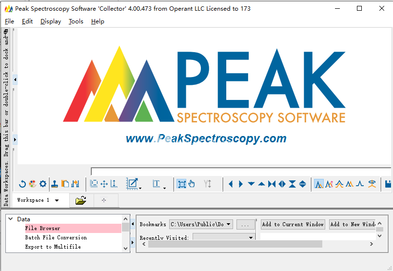Click the 3D rotate figure icon

(x=372, y=184)
